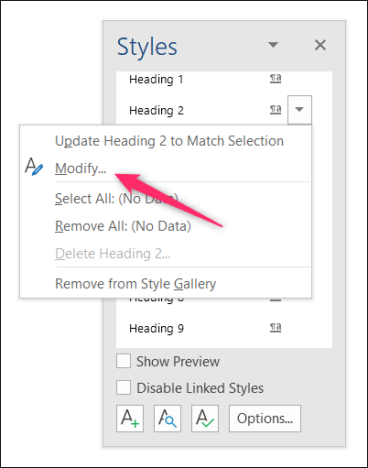Open Heading 2 dropdown arrow
The width and height of the screenshot is (368, 468).
coord(299,110)
